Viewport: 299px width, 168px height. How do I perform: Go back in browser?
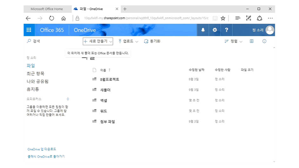click(x=28, y=18)
